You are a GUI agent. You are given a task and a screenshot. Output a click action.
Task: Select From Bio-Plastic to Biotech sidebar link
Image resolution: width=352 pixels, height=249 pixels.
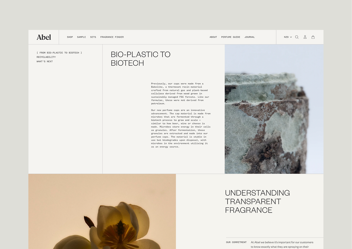(59, 53)
